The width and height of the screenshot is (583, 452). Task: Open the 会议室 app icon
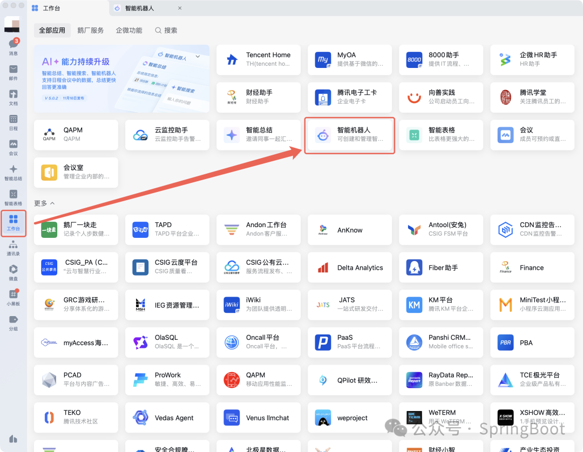49,173
